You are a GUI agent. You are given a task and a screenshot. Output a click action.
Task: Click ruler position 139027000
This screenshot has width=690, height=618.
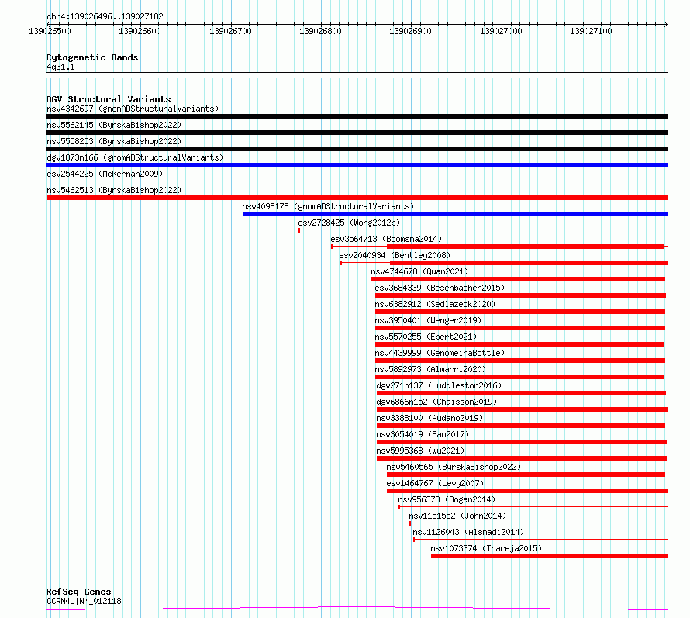501,31
